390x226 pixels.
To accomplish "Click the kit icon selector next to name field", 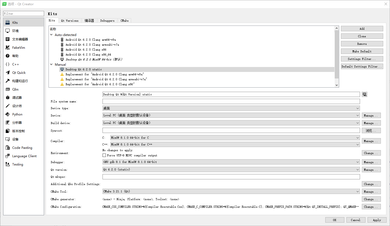I will 364,94.
